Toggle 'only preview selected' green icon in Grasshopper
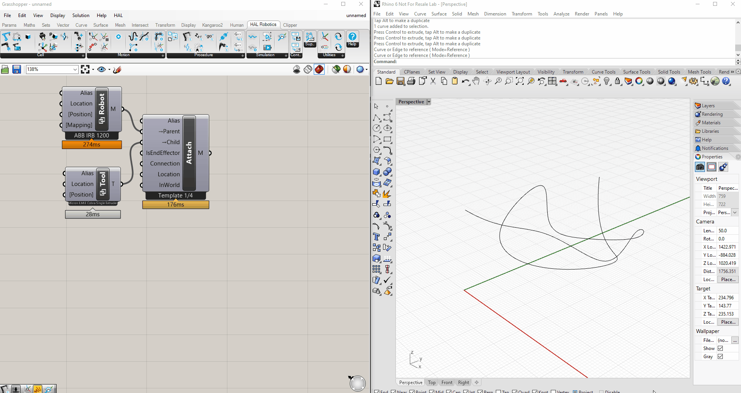Viewport: 741px width, 393px height. click(x=336, y=69)
